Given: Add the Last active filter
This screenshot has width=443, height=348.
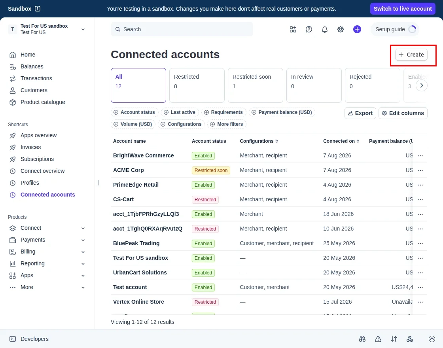Looking at the screenshot, I should [180, 112].
